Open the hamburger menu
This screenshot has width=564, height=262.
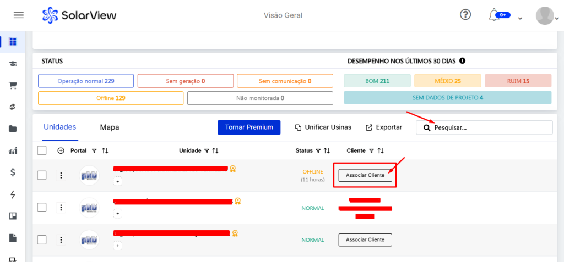[18, 15]
